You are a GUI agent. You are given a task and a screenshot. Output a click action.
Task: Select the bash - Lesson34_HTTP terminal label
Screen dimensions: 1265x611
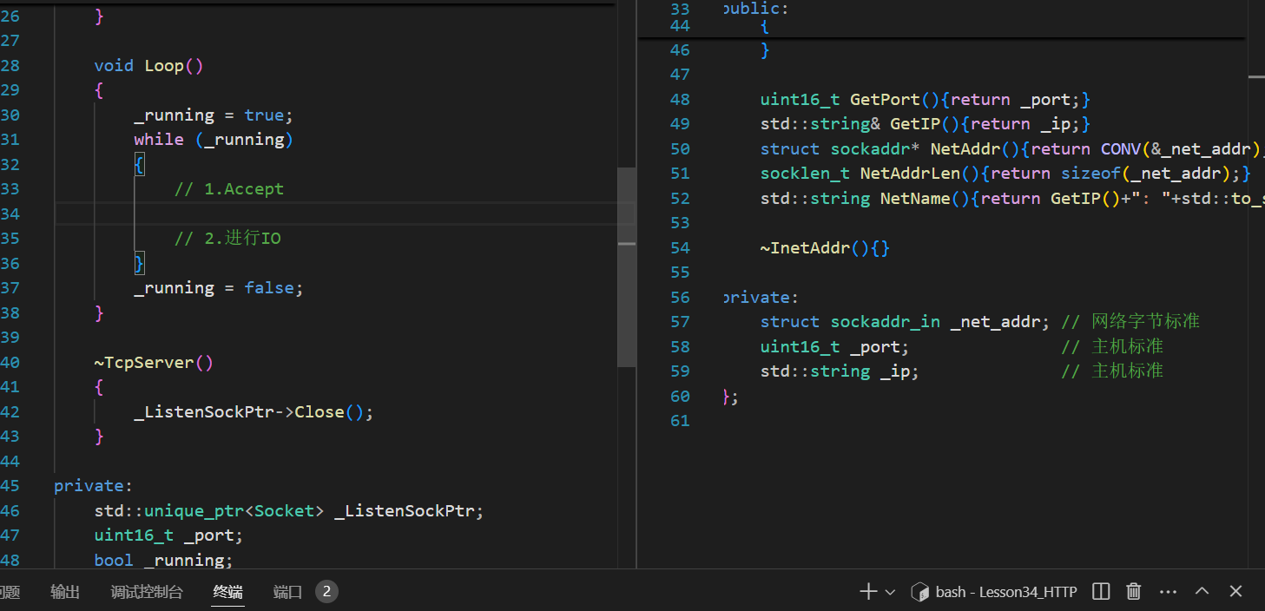[1005, 592]
